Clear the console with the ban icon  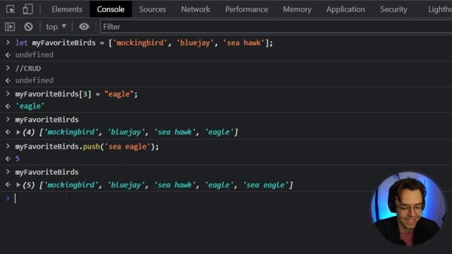tap(28, 27)
